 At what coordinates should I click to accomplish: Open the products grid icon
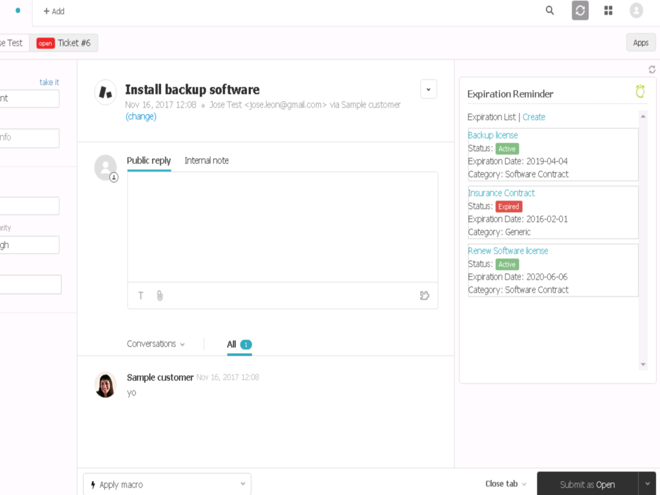608,10
